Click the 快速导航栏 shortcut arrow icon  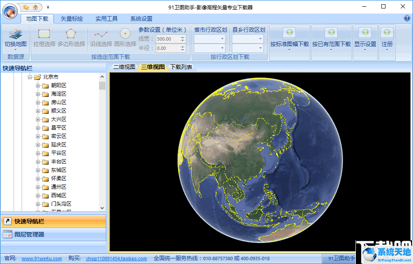point(7,221)
